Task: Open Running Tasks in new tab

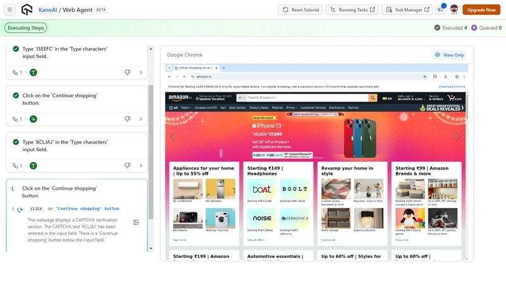Action: coord(352,9)
